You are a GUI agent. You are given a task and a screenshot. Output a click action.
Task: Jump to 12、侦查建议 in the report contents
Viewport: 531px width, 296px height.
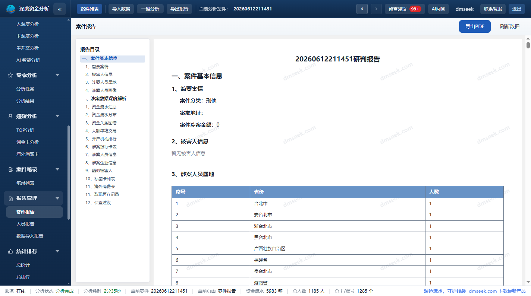(98, 203)
